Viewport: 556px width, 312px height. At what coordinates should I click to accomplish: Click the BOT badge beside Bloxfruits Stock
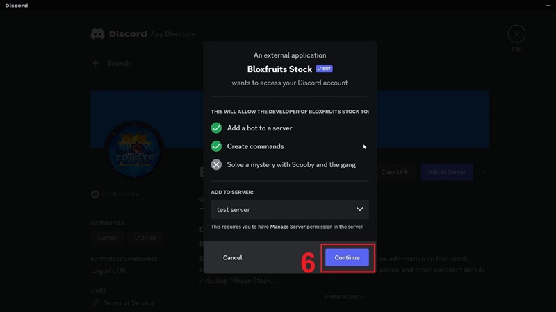point(324,69)
